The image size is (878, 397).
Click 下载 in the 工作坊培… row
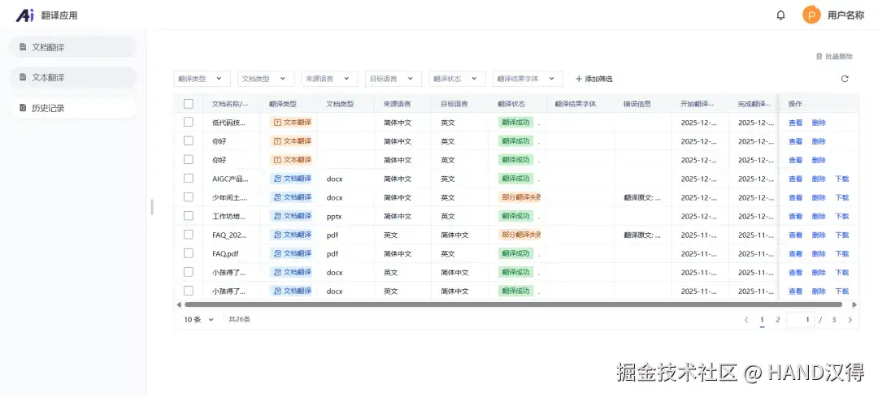pos(841,217)
